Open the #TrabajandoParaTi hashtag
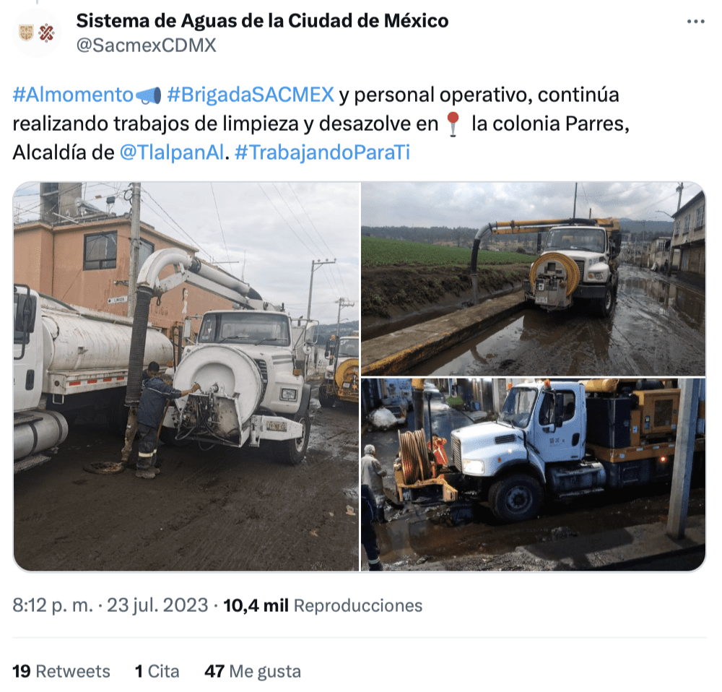Viewport: 722px width, 692px height. 322,152
